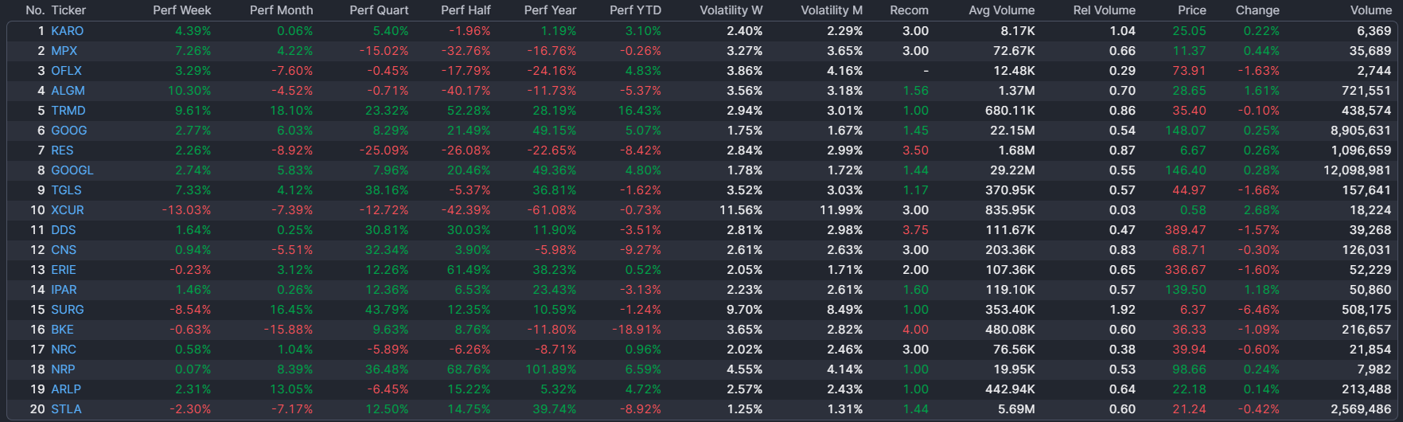The height and width of the screenshot is (422, 1403).
Task: Open the STLA ticker link
Action: 66,409
